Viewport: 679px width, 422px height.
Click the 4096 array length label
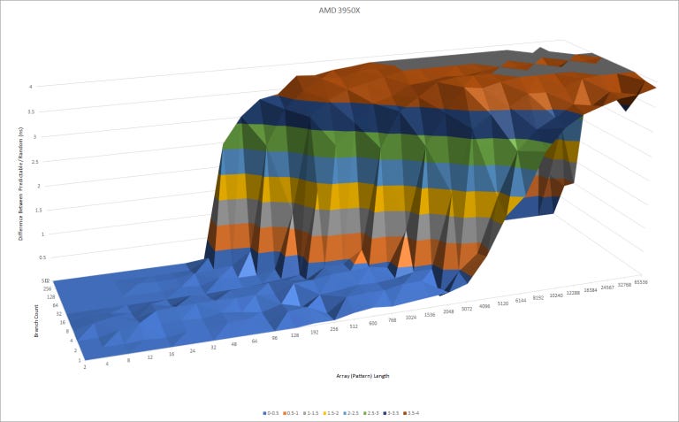pos(484,306)
